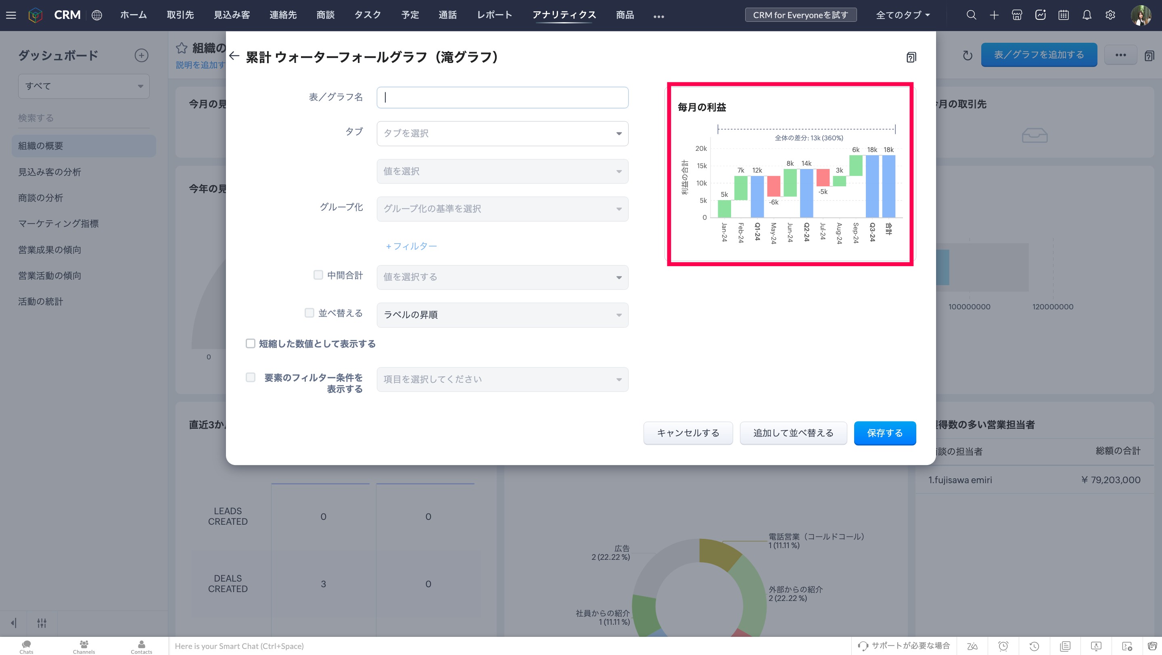Enable the 中間合計 checkbox
Image resolution: width=1162 pixels, height=655 pixels.
click(318, 275)
